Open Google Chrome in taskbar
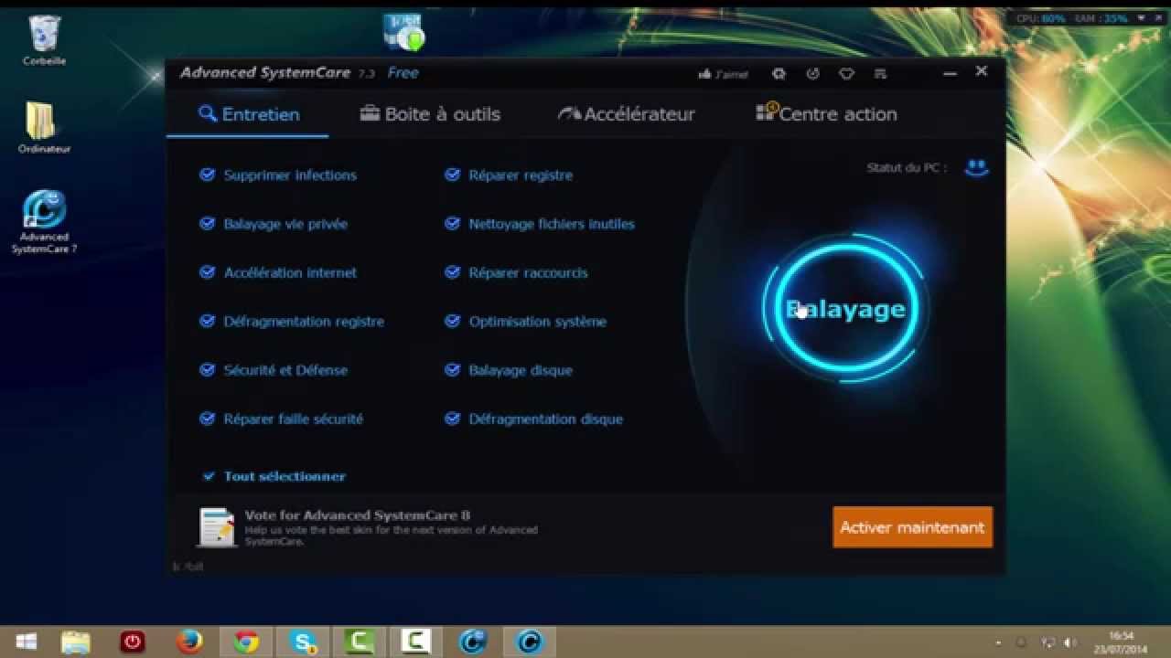The image size is (1171, 658). 246,642
